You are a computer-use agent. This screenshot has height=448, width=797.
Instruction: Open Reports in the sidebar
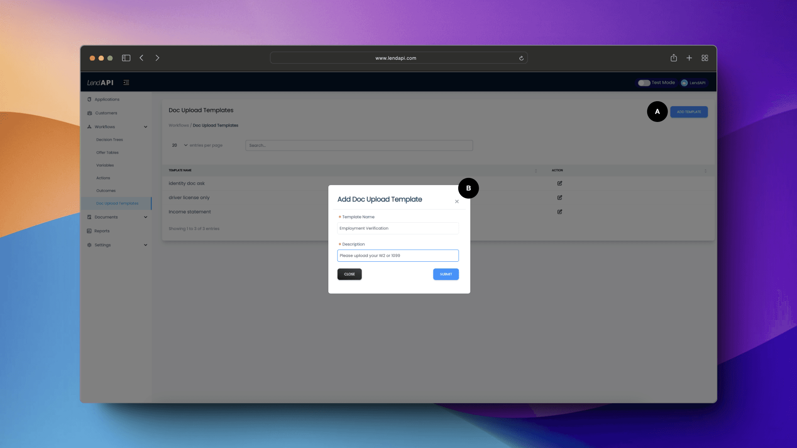tap(102, 231)
